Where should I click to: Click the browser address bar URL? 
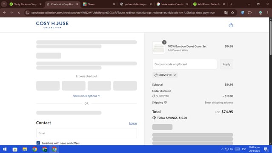[123, 13]
